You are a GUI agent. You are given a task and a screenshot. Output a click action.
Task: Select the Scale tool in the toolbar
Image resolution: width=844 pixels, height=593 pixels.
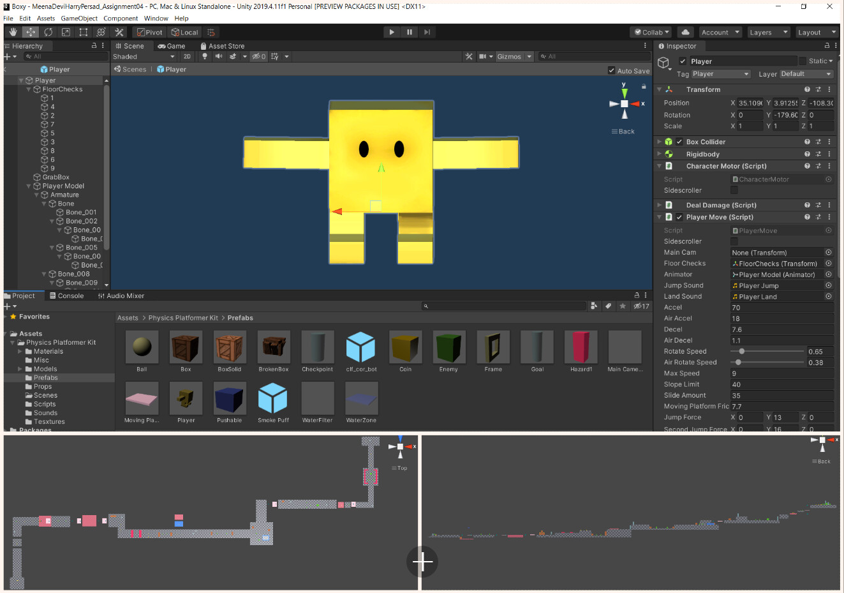point(66,31)
